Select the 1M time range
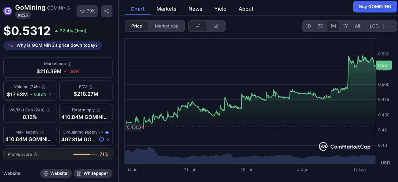398x182 pixels. tap(333, 26)
